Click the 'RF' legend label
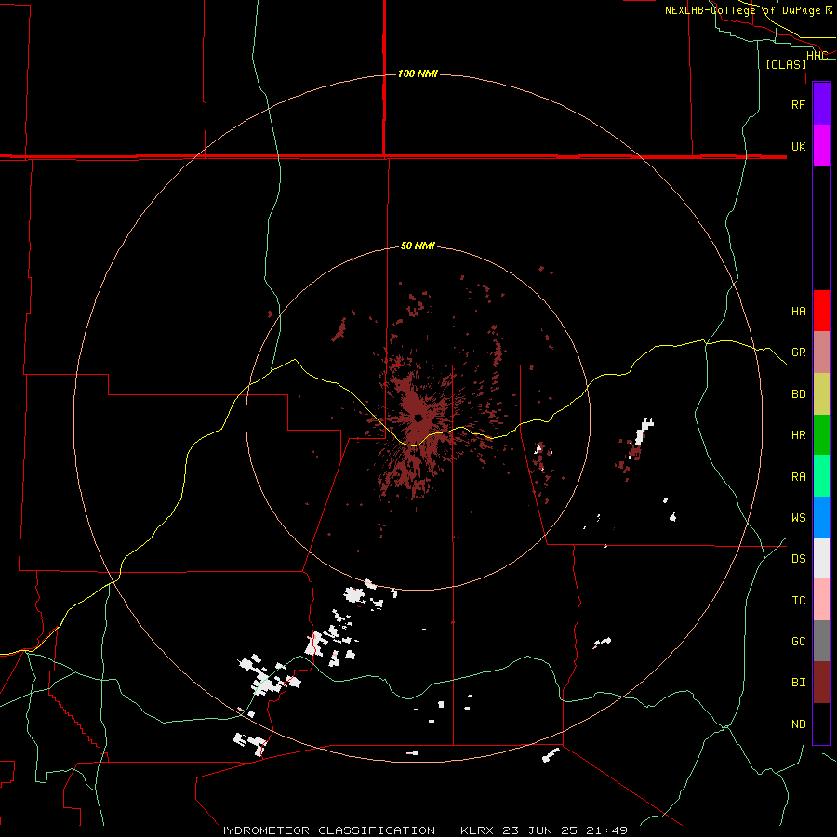 pyautogui.click(x=799, y=104)
